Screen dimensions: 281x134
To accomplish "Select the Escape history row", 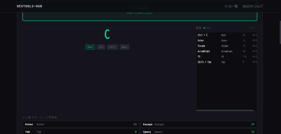I will (x=227, y=46).
